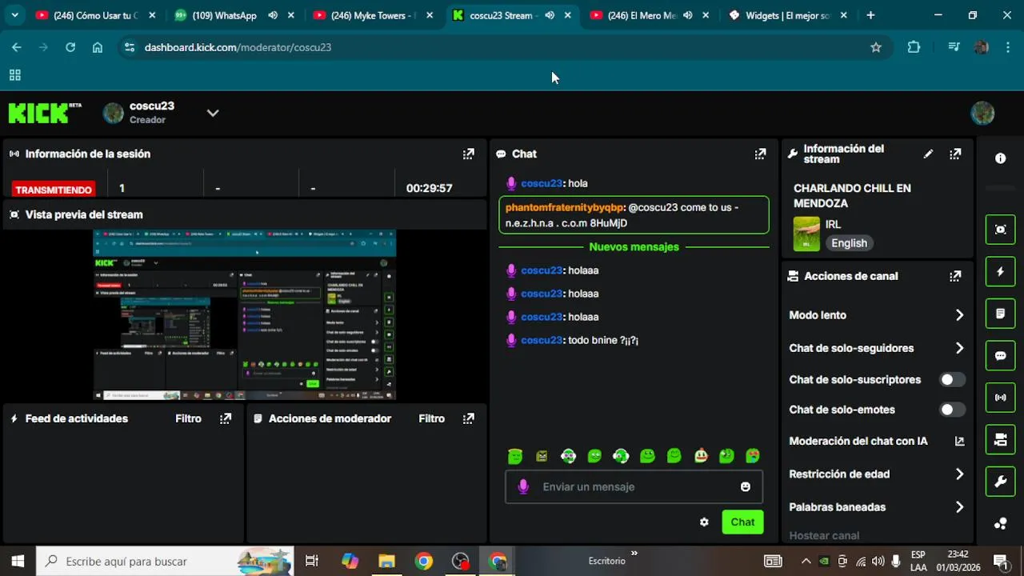Switch to the Cómo Usar tu YouTube tab

(x=96, y=15)
